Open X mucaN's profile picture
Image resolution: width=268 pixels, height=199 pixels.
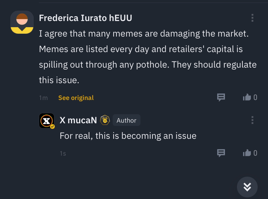point(46,120)
